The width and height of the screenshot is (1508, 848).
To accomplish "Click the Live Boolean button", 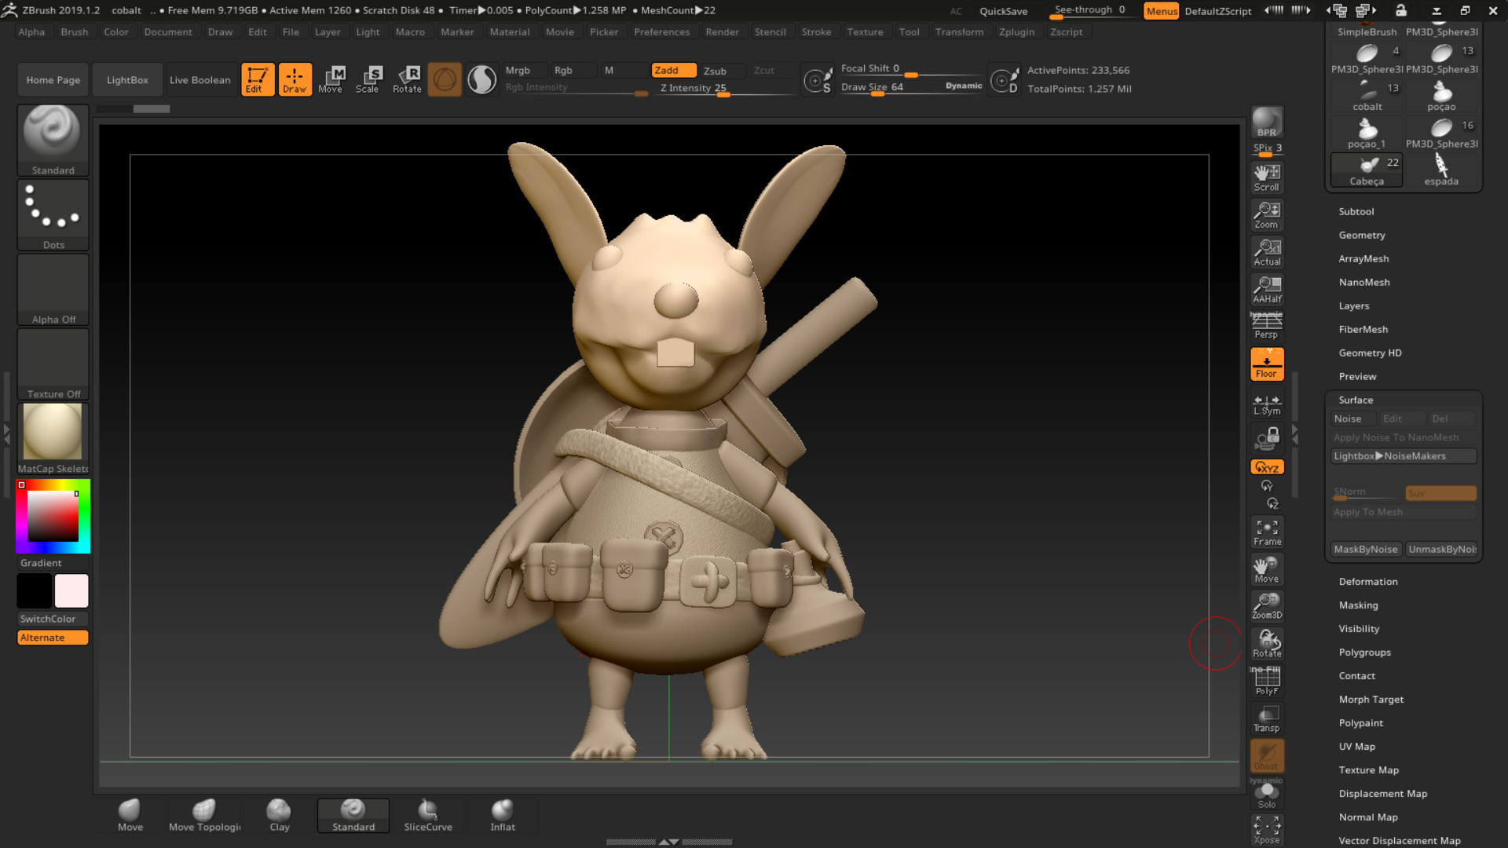I will (x=200, y=80).
